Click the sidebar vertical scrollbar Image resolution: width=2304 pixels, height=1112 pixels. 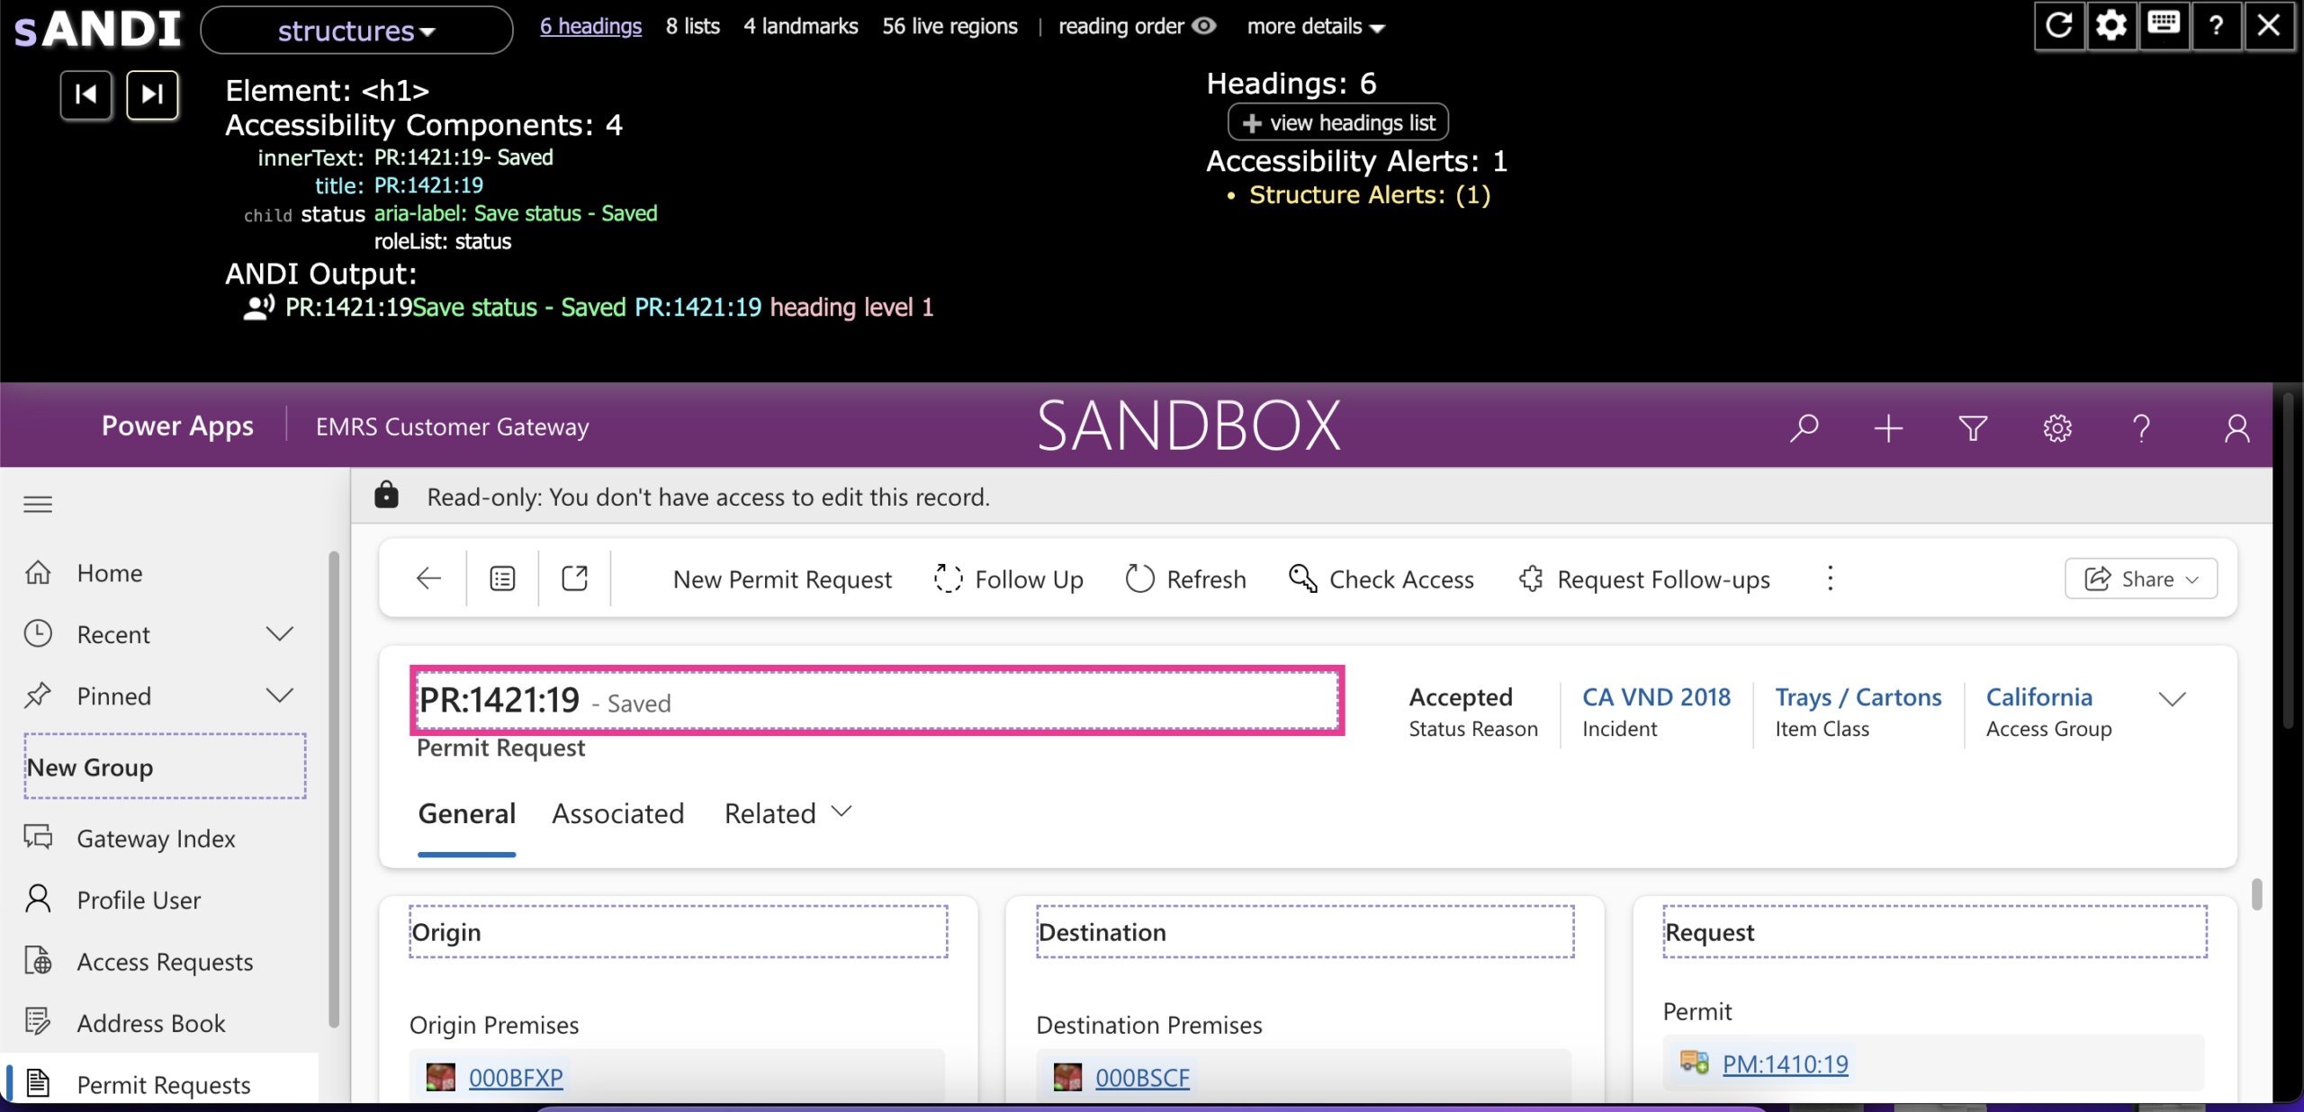(x=334, y=787)
